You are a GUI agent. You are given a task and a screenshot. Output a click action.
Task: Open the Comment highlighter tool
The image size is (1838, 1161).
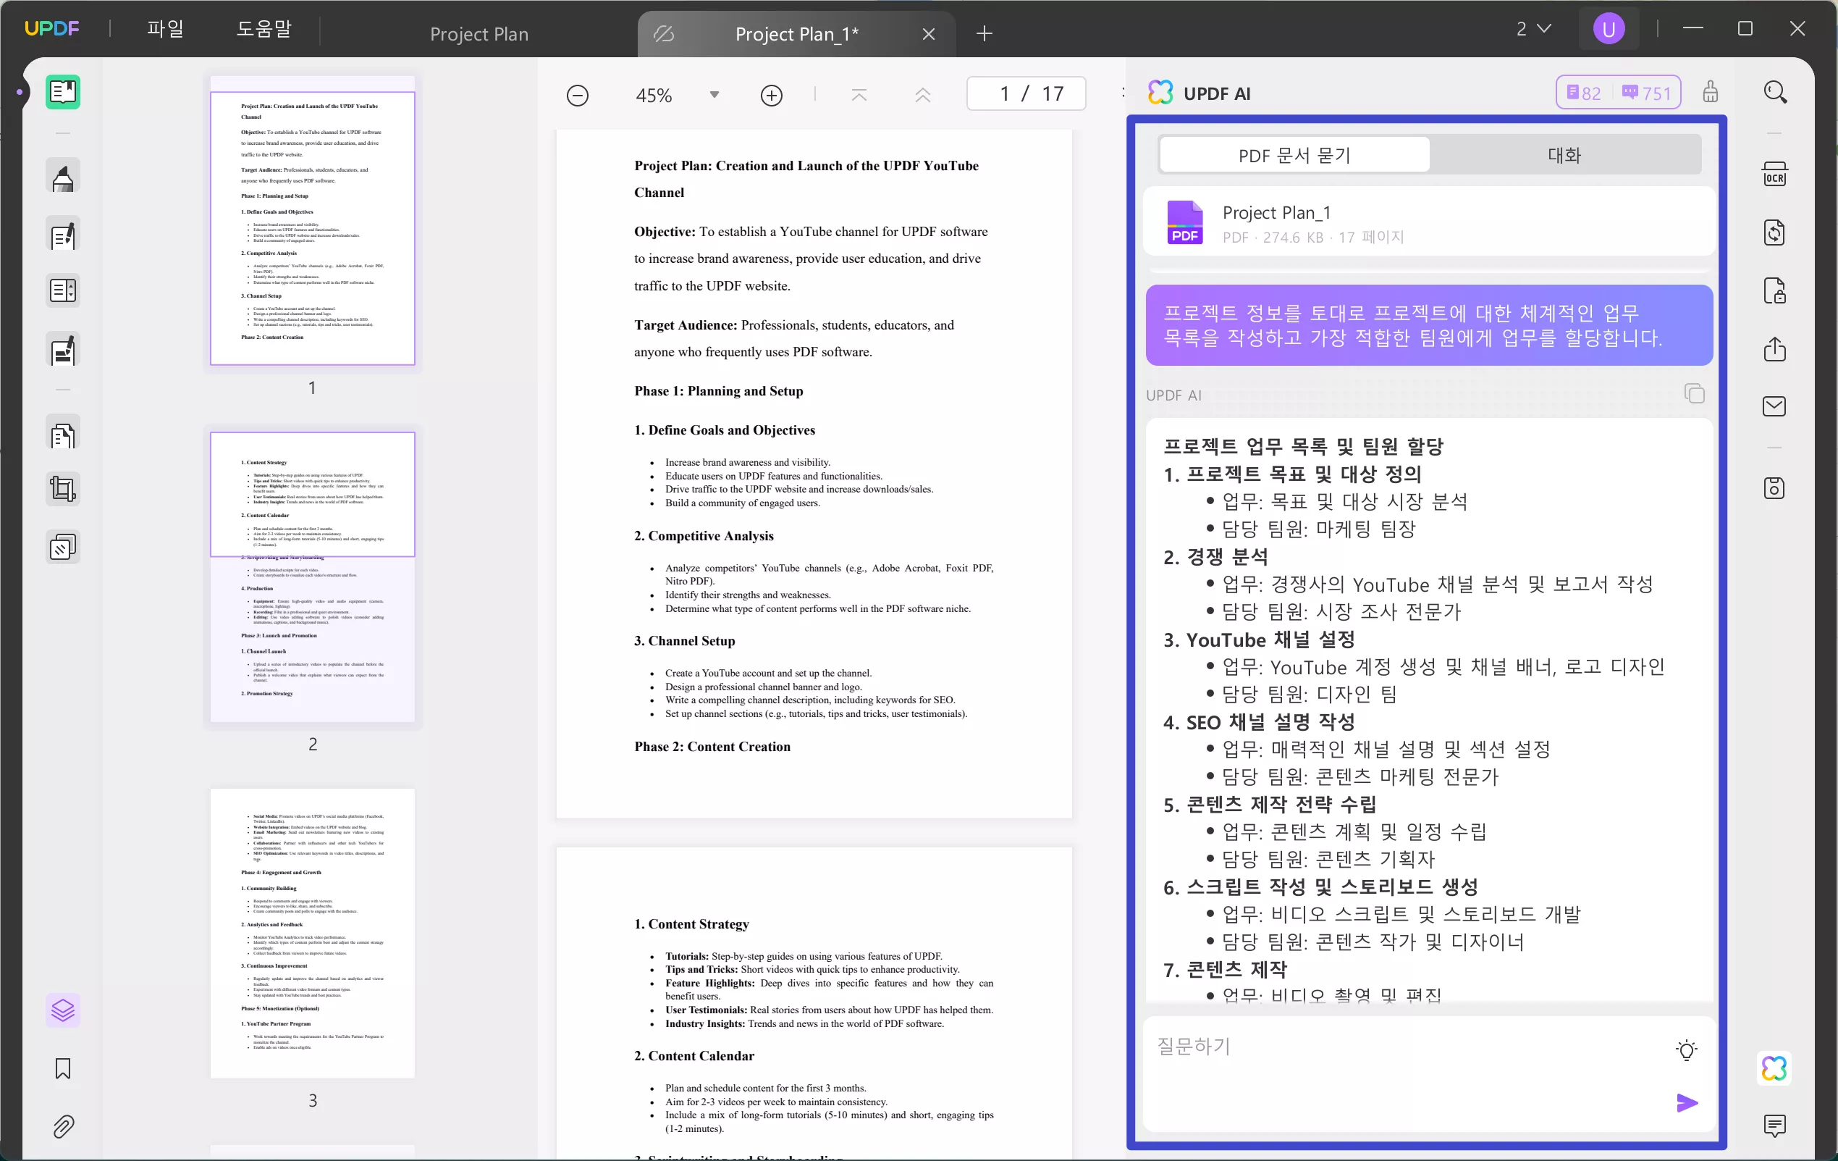point(62,177)
